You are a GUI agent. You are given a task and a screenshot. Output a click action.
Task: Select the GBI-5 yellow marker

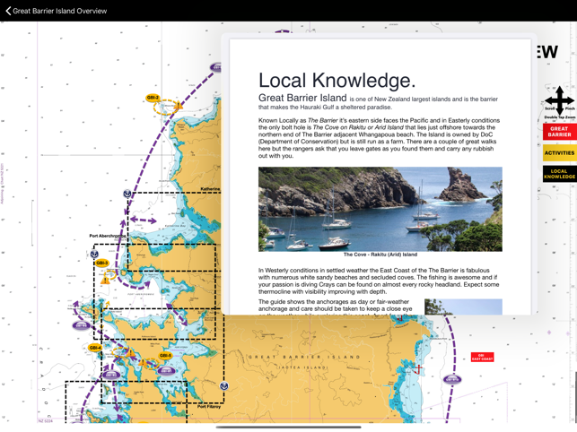[x=165, y=356]
